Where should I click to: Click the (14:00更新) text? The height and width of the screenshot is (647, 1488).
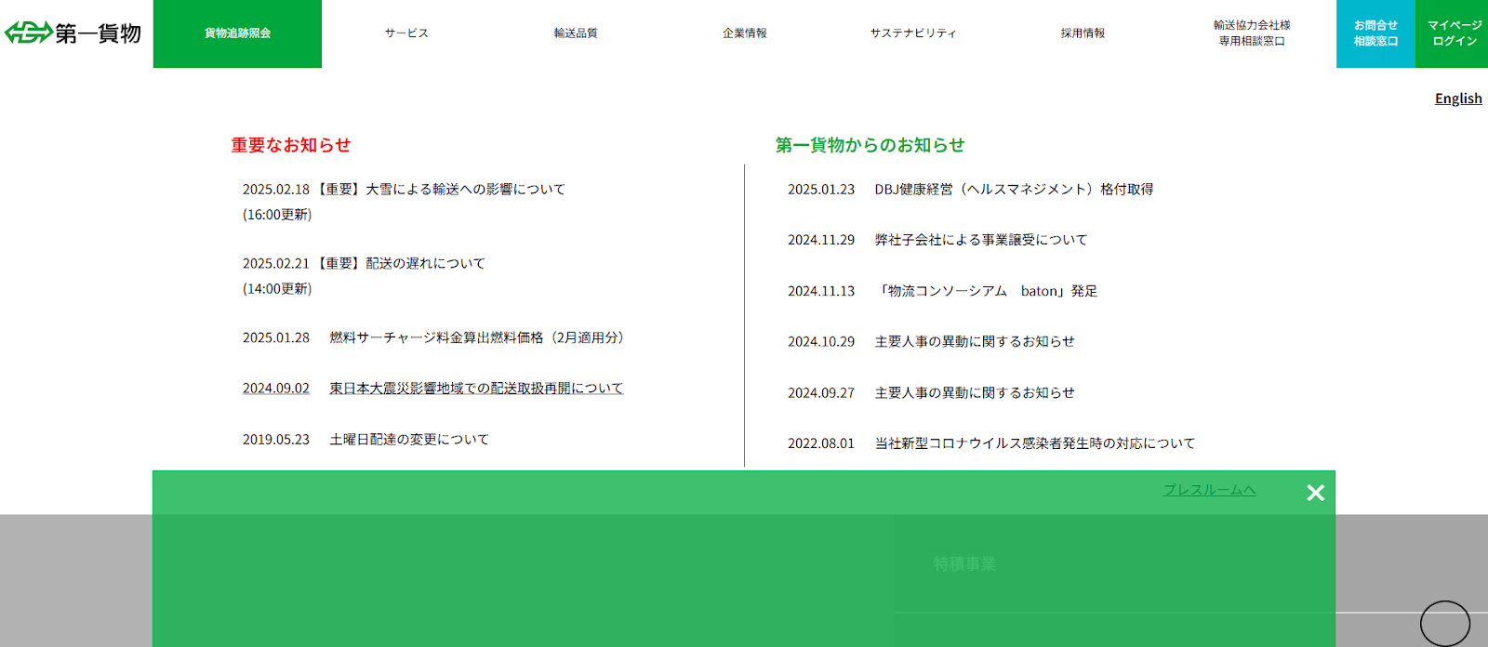click(x=277, y=289)
